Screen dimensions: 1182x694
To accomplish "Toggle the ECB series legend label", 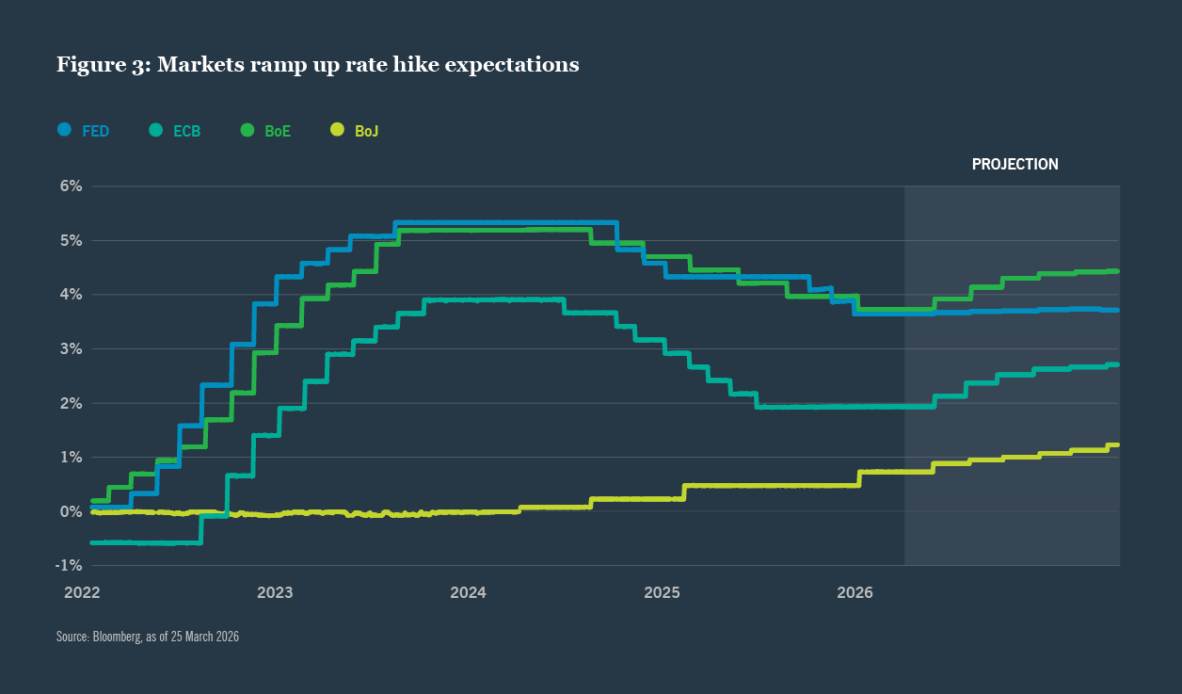I will click(186, 131).
